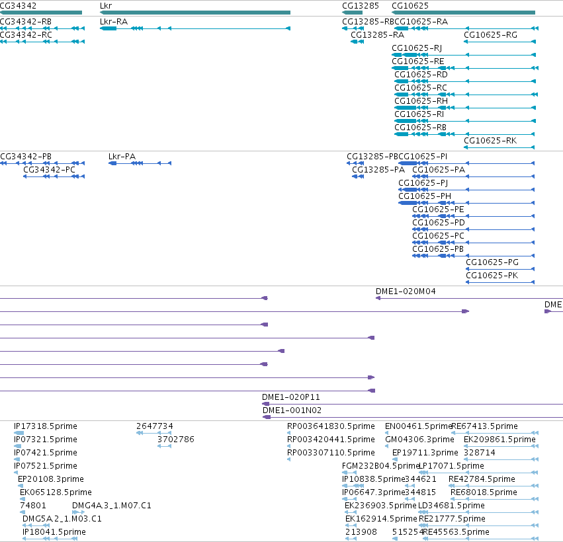Click EST RP003420441.5prime label
Viewport: 563px width, 542px height.
point(331,440)
